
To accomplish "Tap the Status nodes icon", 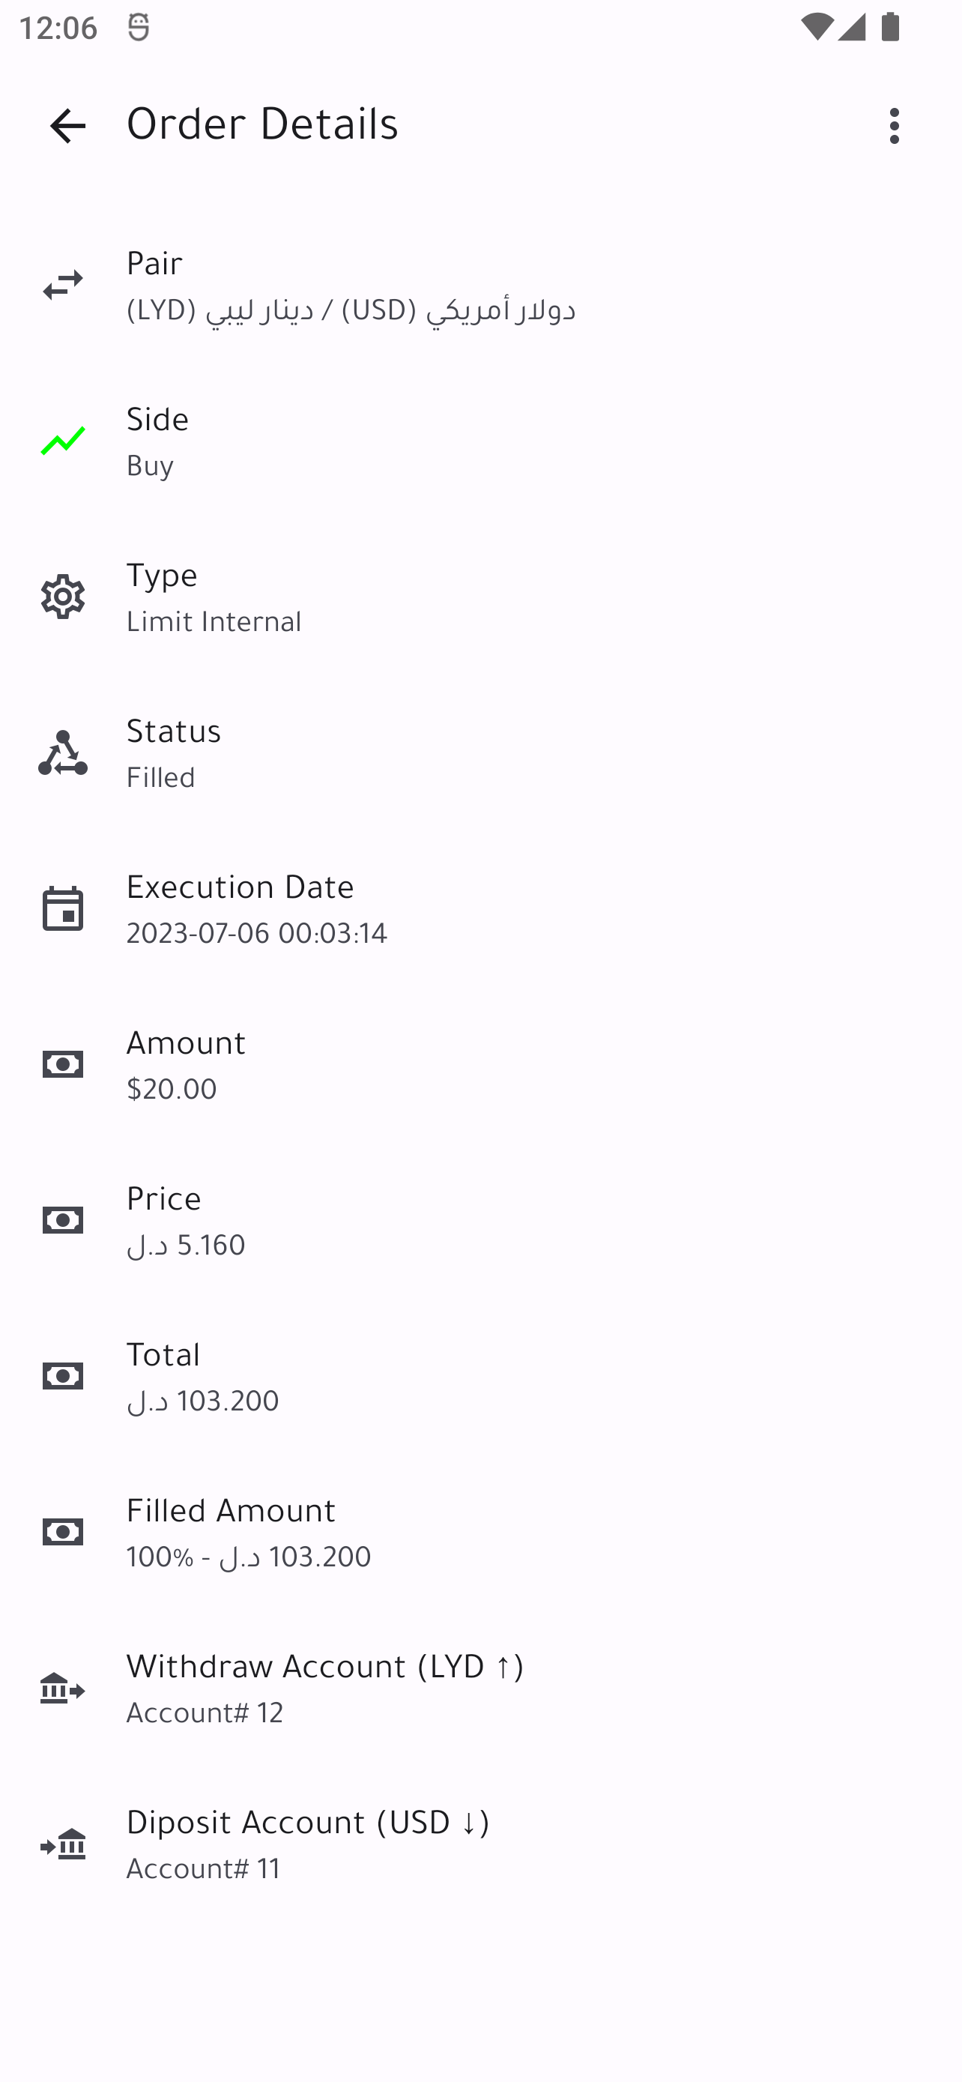I will click(63, 752).
